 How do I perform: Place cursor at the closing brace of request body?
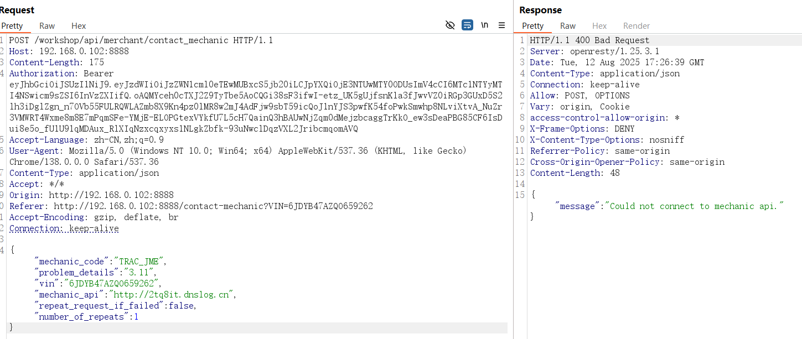point(11,328)
